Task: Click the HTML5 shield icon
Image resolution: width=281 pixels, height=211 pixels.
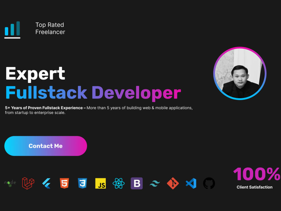Action: [x=64, y=183]
